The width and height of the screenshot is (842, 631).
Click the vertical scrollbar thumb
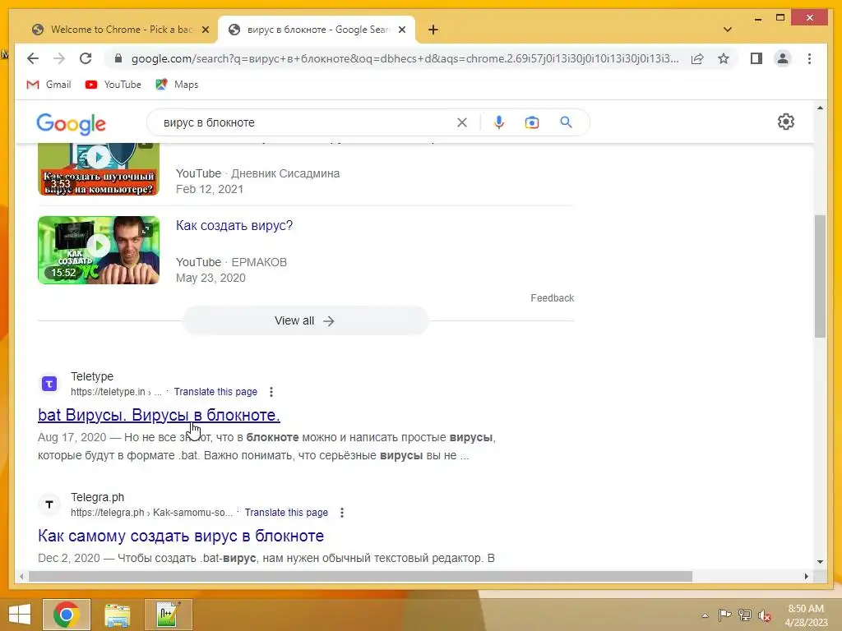coord(820,276)
